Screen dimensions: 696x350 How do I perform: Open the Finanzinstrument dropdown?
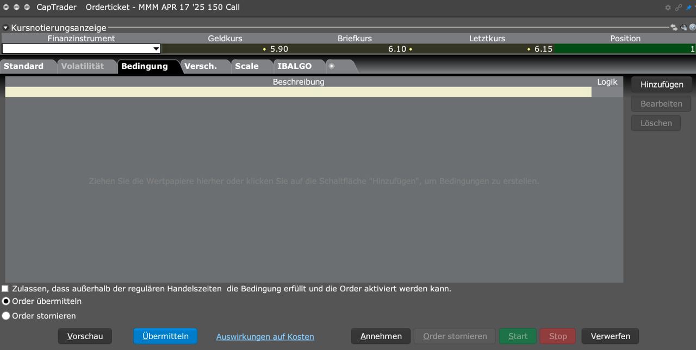point(156,49)
